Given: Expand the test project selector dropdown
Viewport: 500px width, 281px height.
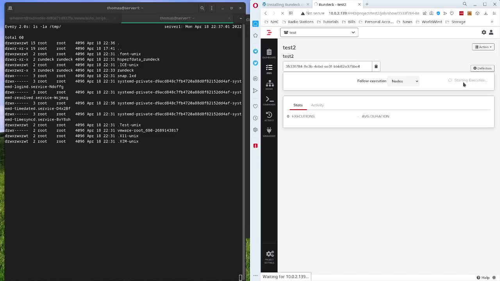Looking at the screenshot, I should tap(319, 32).
